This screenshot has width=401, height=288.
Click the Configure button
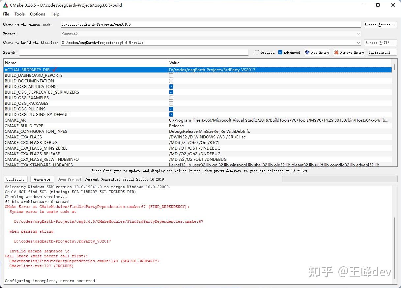pyautogui.click(x=15, y=179)
